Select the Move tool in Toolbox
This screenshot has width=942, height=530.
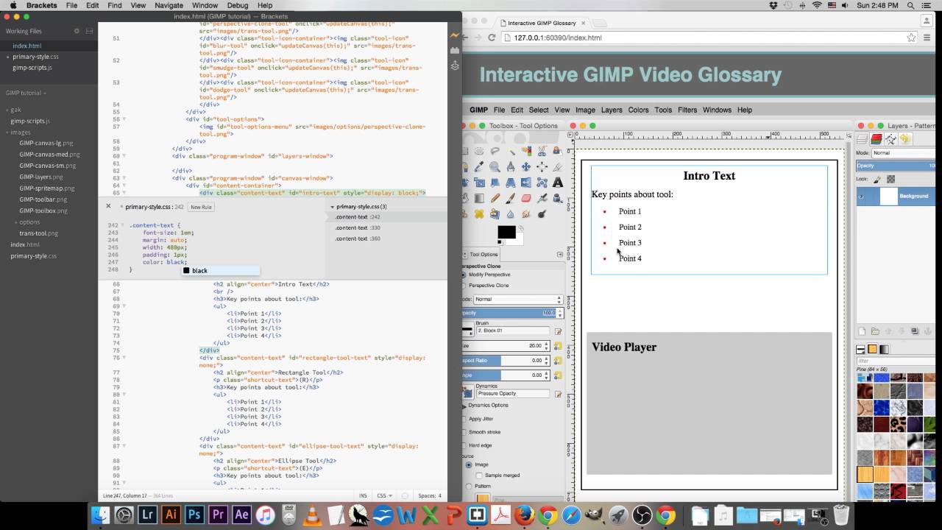click(526, 166)
